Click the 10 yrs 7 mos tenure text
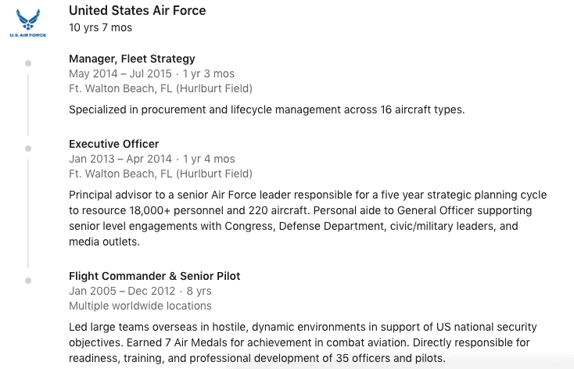Viewport: 574px width, 369px height. 100,27
